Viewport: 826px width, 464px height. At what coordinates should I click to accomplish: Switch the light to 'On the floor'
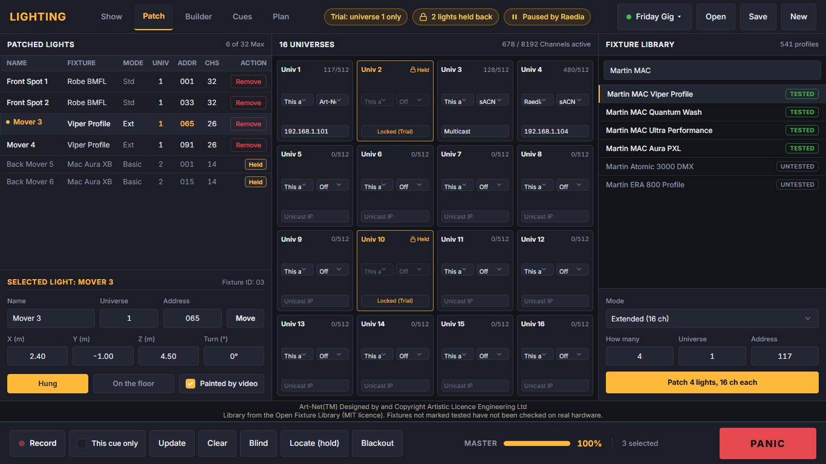tap(134, 384)
